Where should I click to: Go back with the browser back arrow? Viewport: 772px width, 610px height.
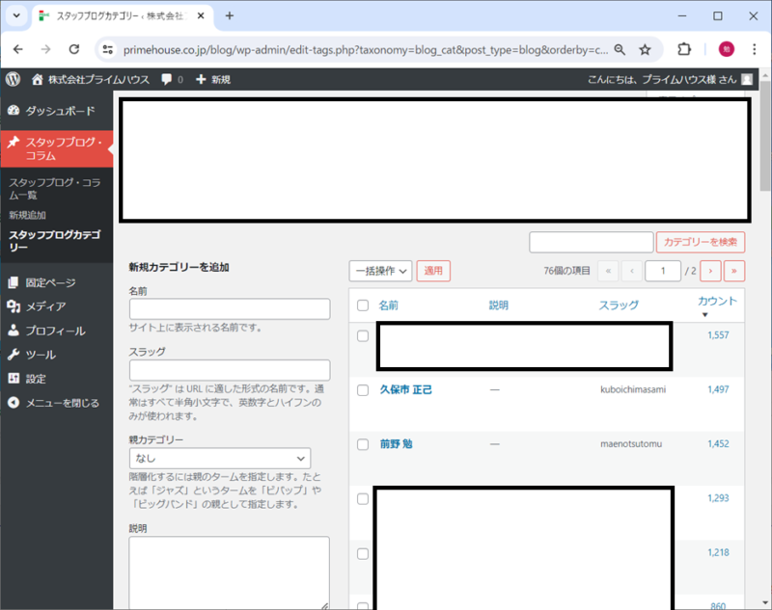point(17,49)
